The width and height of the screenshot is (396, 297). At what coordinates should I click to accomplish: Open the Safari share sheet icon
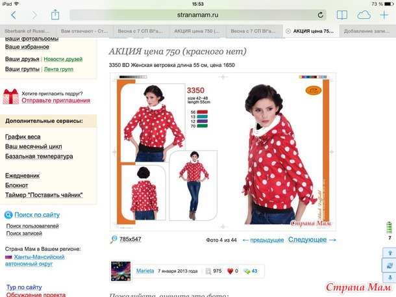55,15
